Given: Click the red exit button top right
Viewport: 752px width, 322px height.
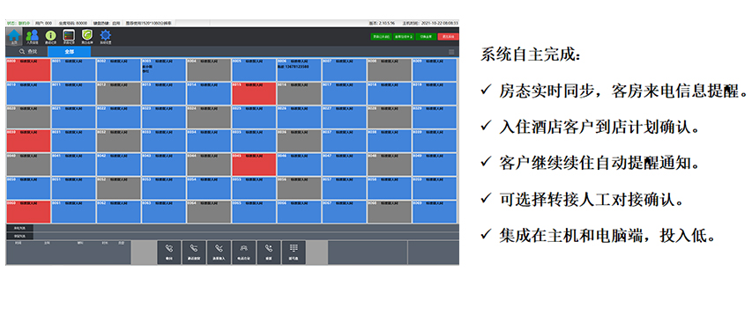Looking at the screenshot, I should pyautogui.click(x=448, y=36).
